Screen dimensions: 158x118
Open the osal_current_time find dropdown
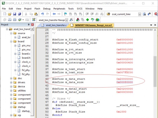[x=140, y=14]
